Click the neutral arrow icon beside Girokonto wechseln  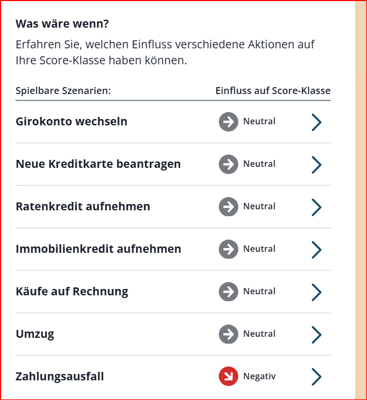pyautogui.click(x=228, y=122)
